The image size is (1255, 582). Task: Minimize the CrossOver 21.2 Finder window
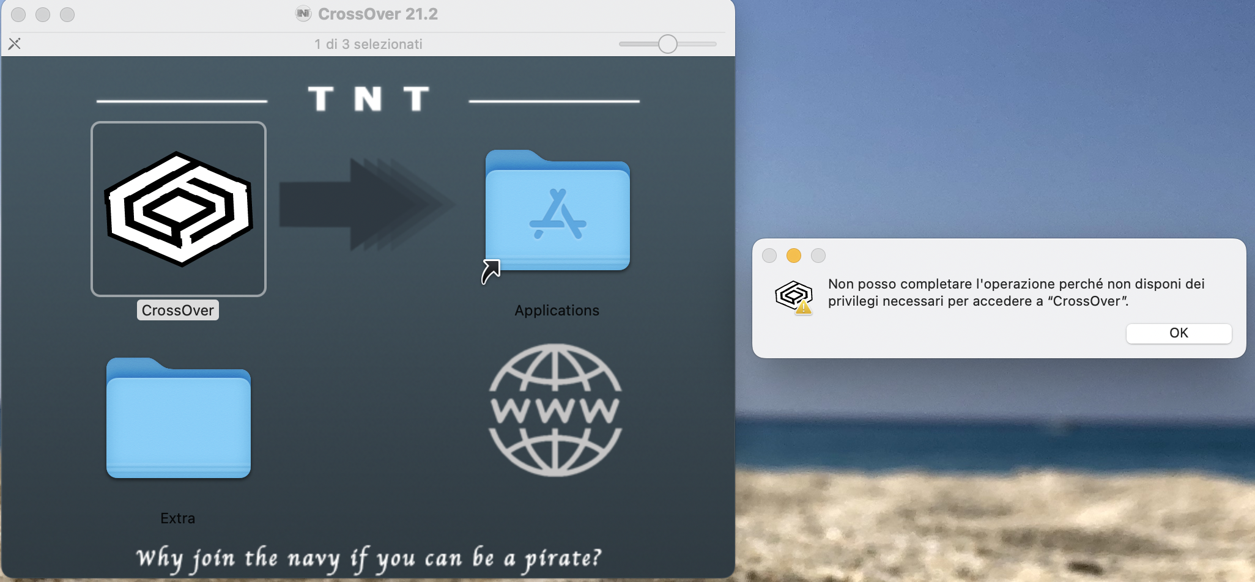tap(43, 14)
